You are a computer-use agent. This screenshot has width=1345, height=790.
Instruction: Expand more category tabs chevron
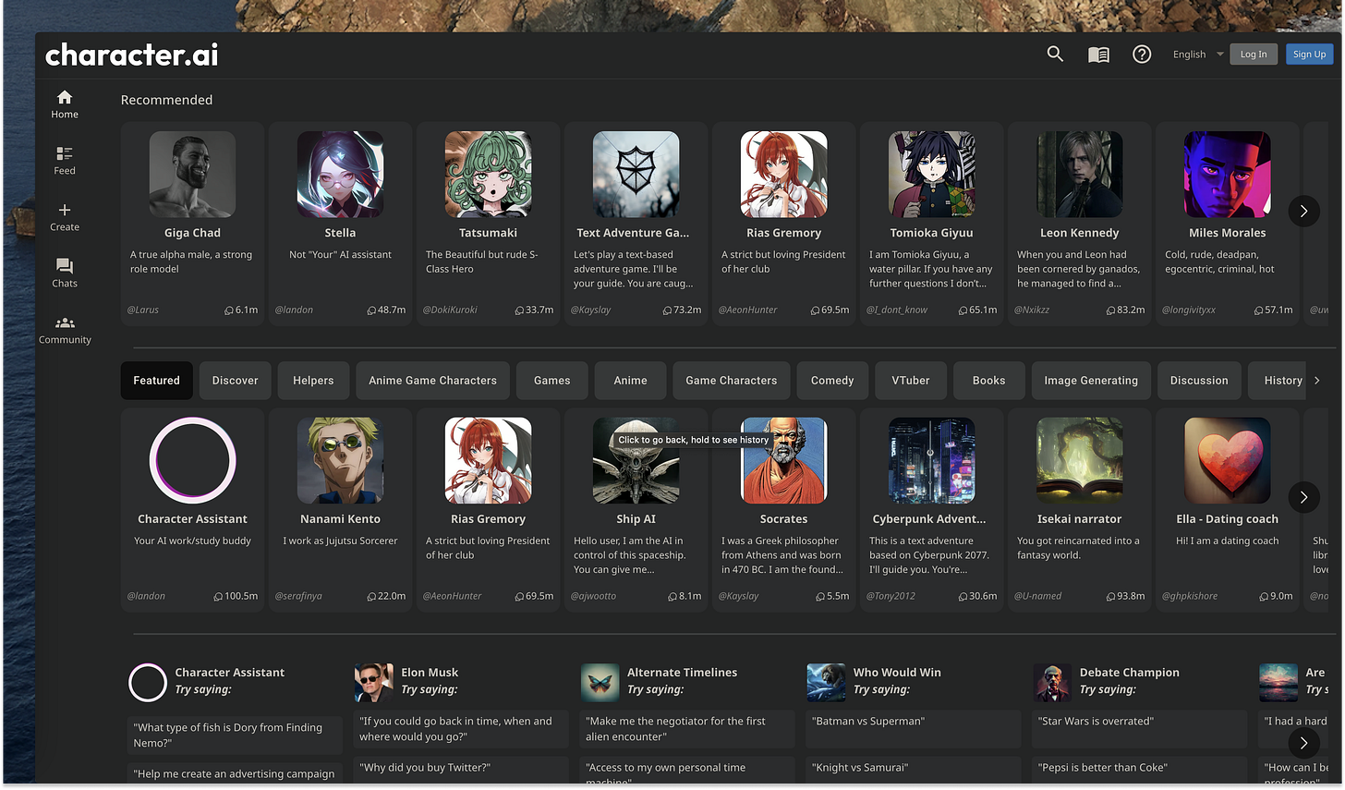[1317, 381]
